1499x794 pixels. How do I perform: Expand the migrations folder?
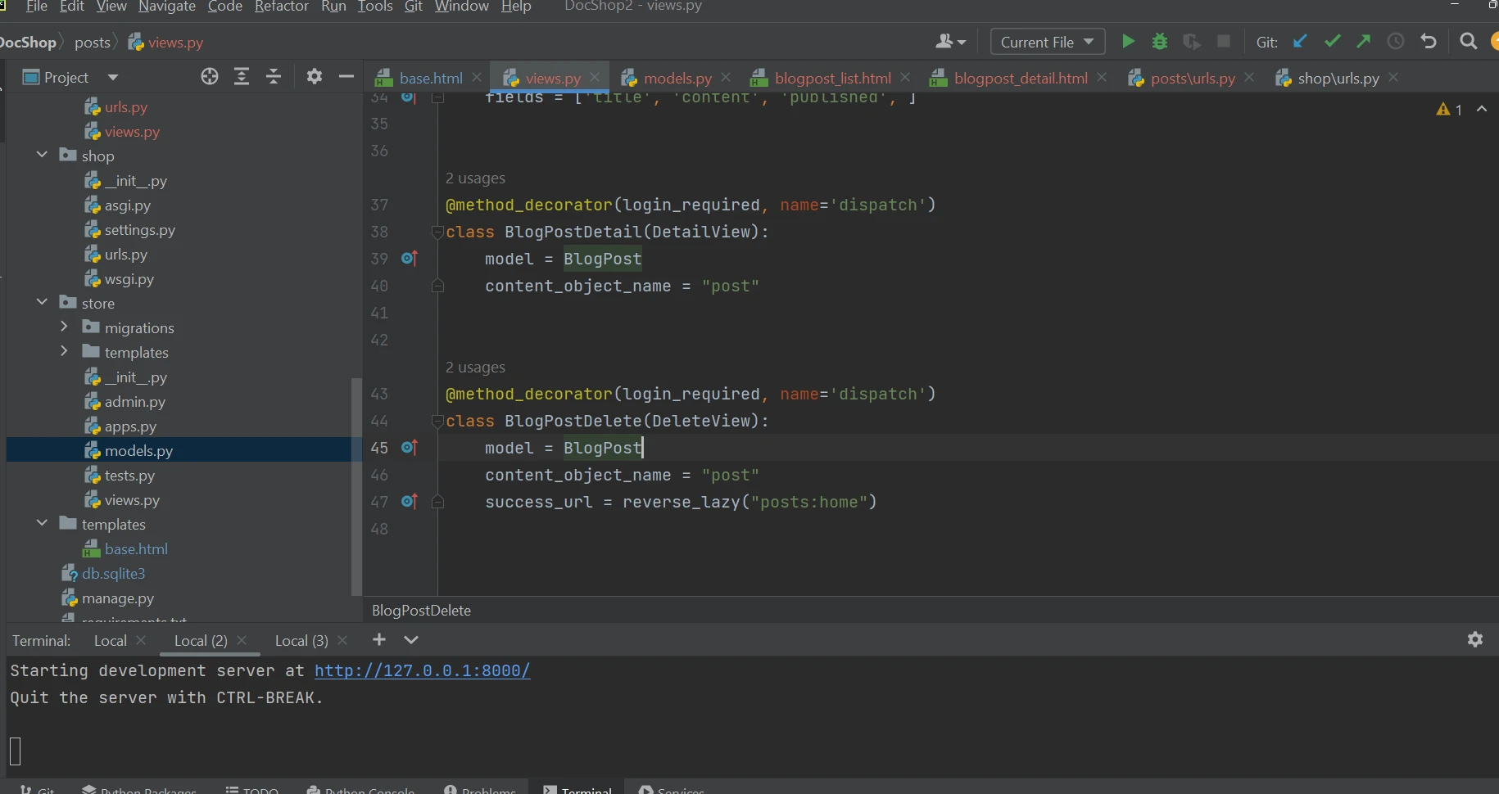point(65,327)
